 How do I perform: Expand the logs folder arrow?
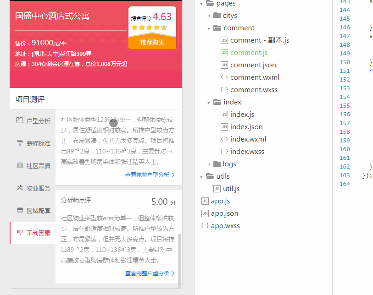pyautogui.click(x=209, y=164)
